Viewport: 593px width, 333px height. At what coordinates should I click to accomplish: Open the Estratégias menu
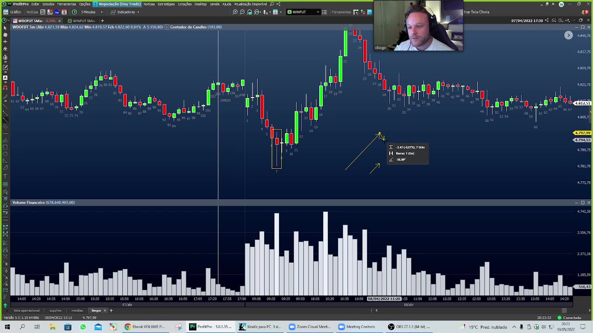166,4
